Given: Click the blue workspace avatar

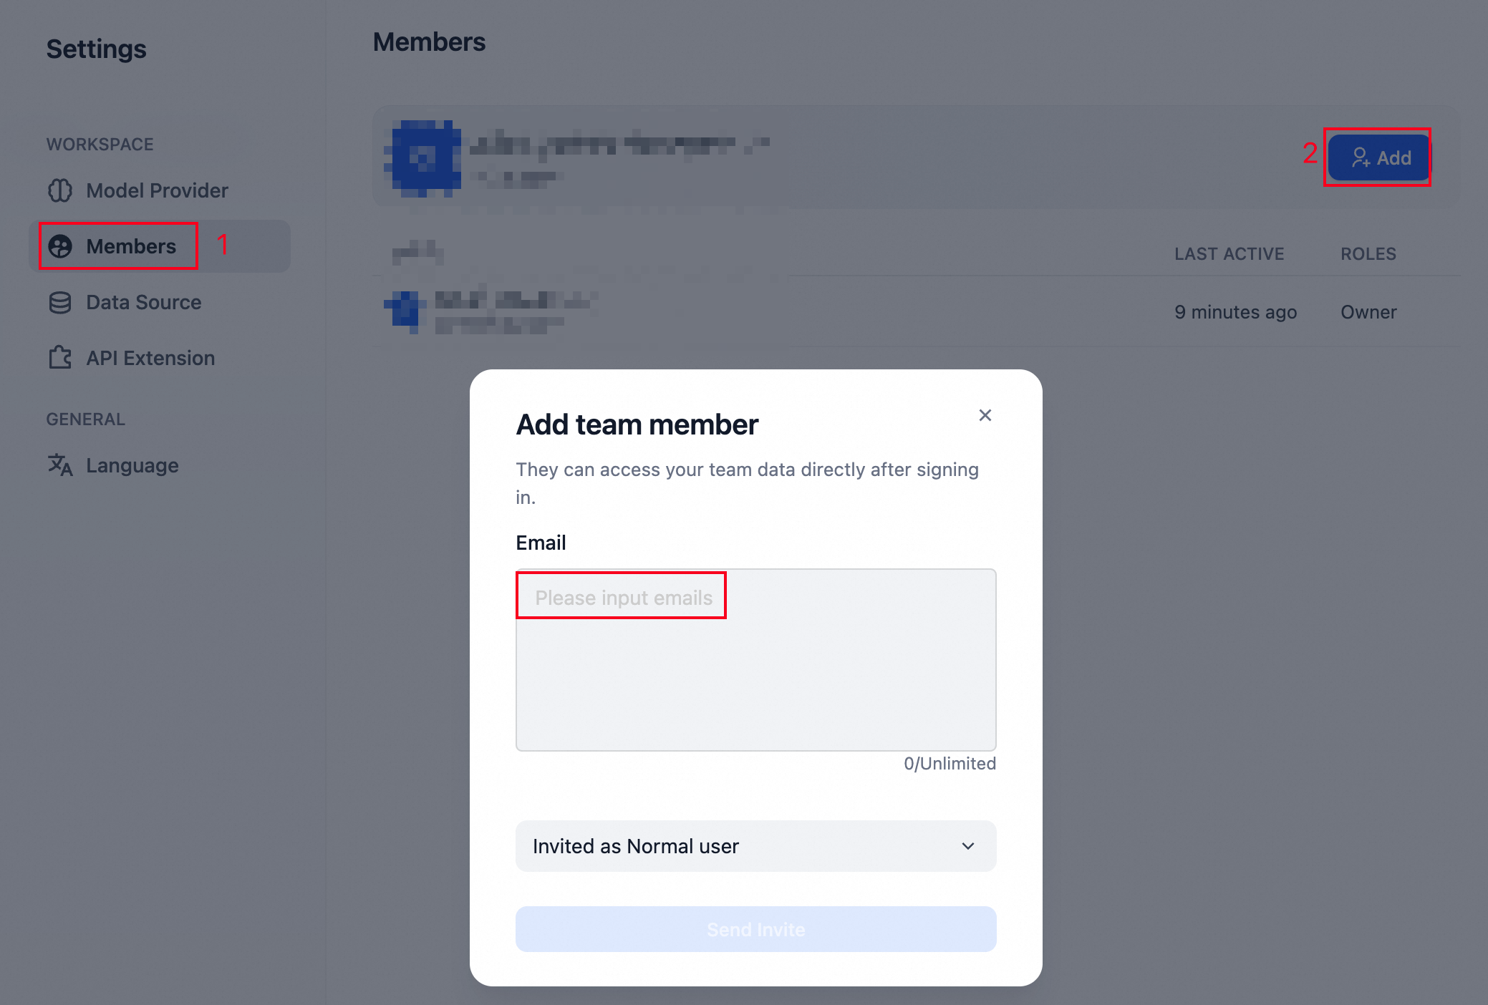Looking at the screenshot, I should point(422,157).
